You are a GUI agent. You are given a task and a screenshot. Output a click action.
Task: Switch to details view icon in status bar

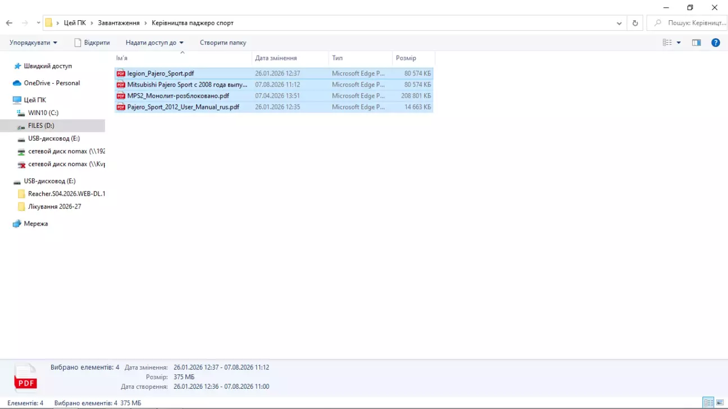[709, 403]
